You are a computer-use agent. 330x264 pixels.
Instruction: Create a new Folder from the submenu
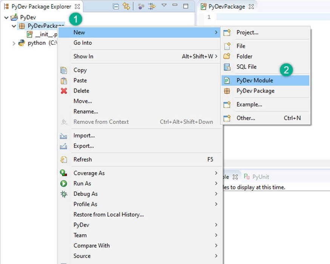244,56
